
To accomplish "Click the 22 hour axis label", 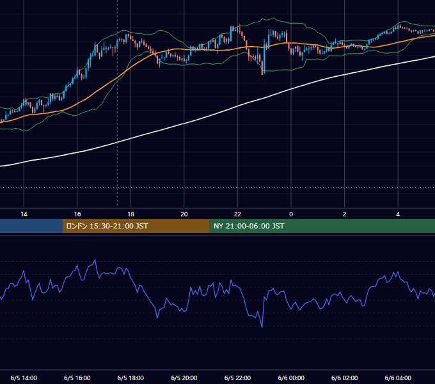I will pyautogui.click(x=237, y=214).
